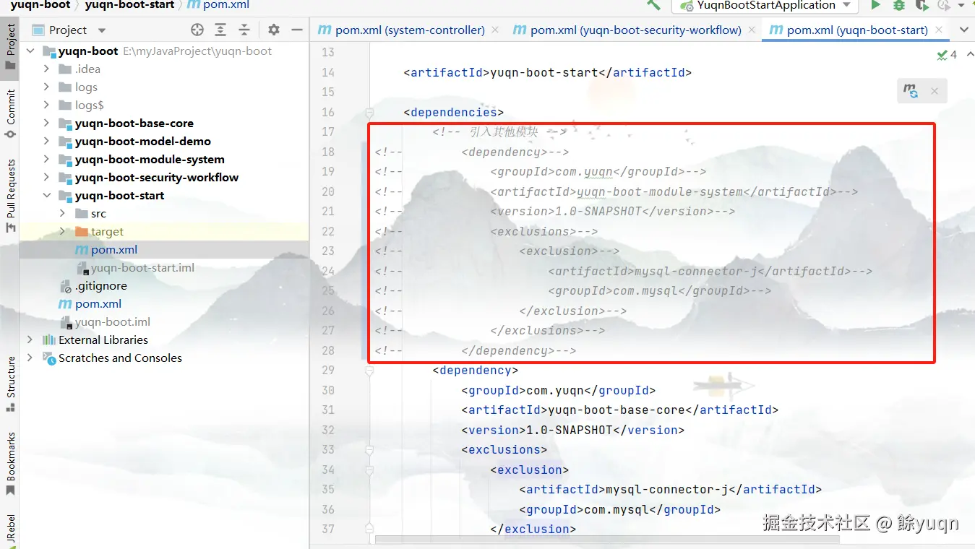Expand the logs folder
Image resolution: width=975 pixels, height=549 pixels.
click(46, 87)
